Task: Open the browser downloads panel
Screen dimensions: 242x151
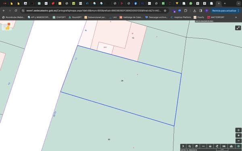Action: 194,10
